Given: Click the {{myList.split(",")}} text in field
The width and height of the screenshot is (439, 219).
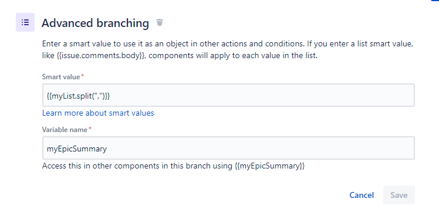Looking at the screenshot, I should 78,96.
